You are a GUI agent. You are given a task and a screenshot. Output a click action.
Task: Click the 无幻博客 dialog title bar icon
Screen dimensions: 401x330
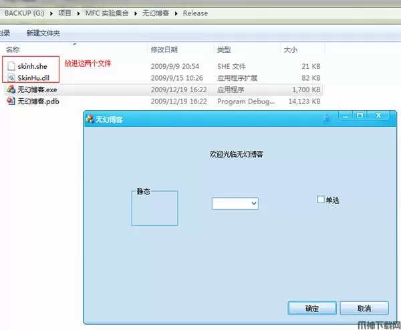[90, 119]
